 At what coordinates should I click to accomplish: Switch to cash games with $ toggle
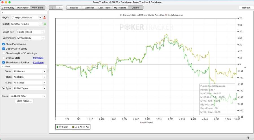pos(52,8)
